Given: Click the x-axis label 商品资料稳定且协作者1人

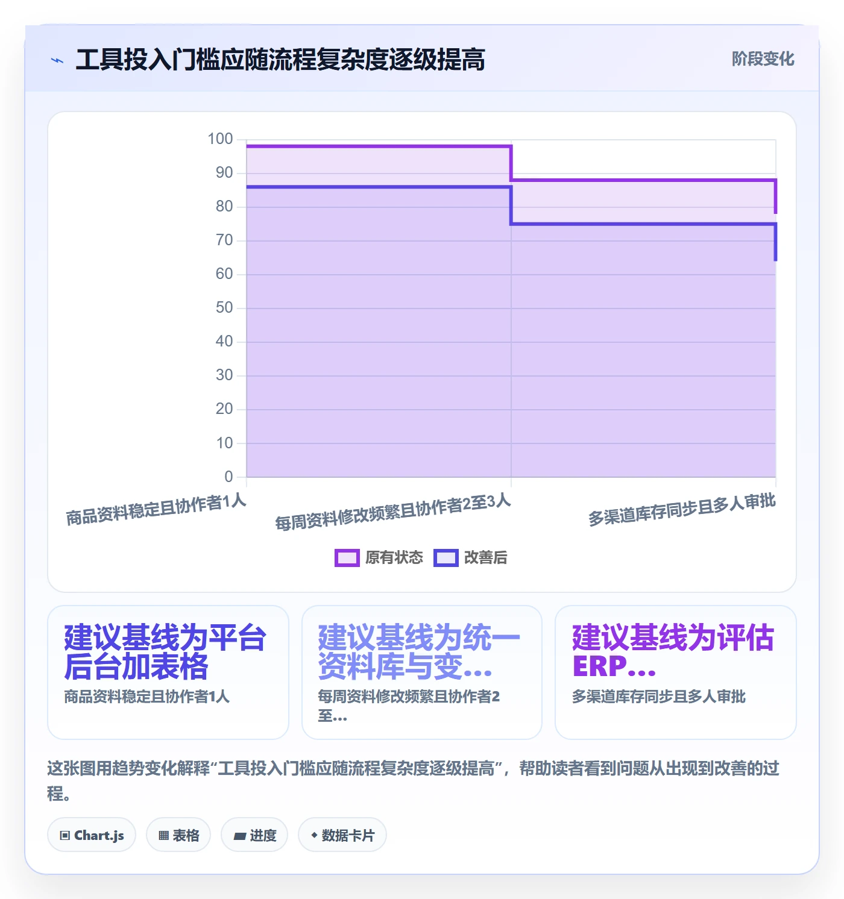Looking at the screenshot, I should [156, 509].
